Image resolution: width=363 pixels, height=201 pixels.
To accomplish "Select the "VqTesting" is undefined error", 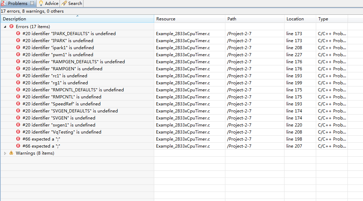I will pos(62,132).
